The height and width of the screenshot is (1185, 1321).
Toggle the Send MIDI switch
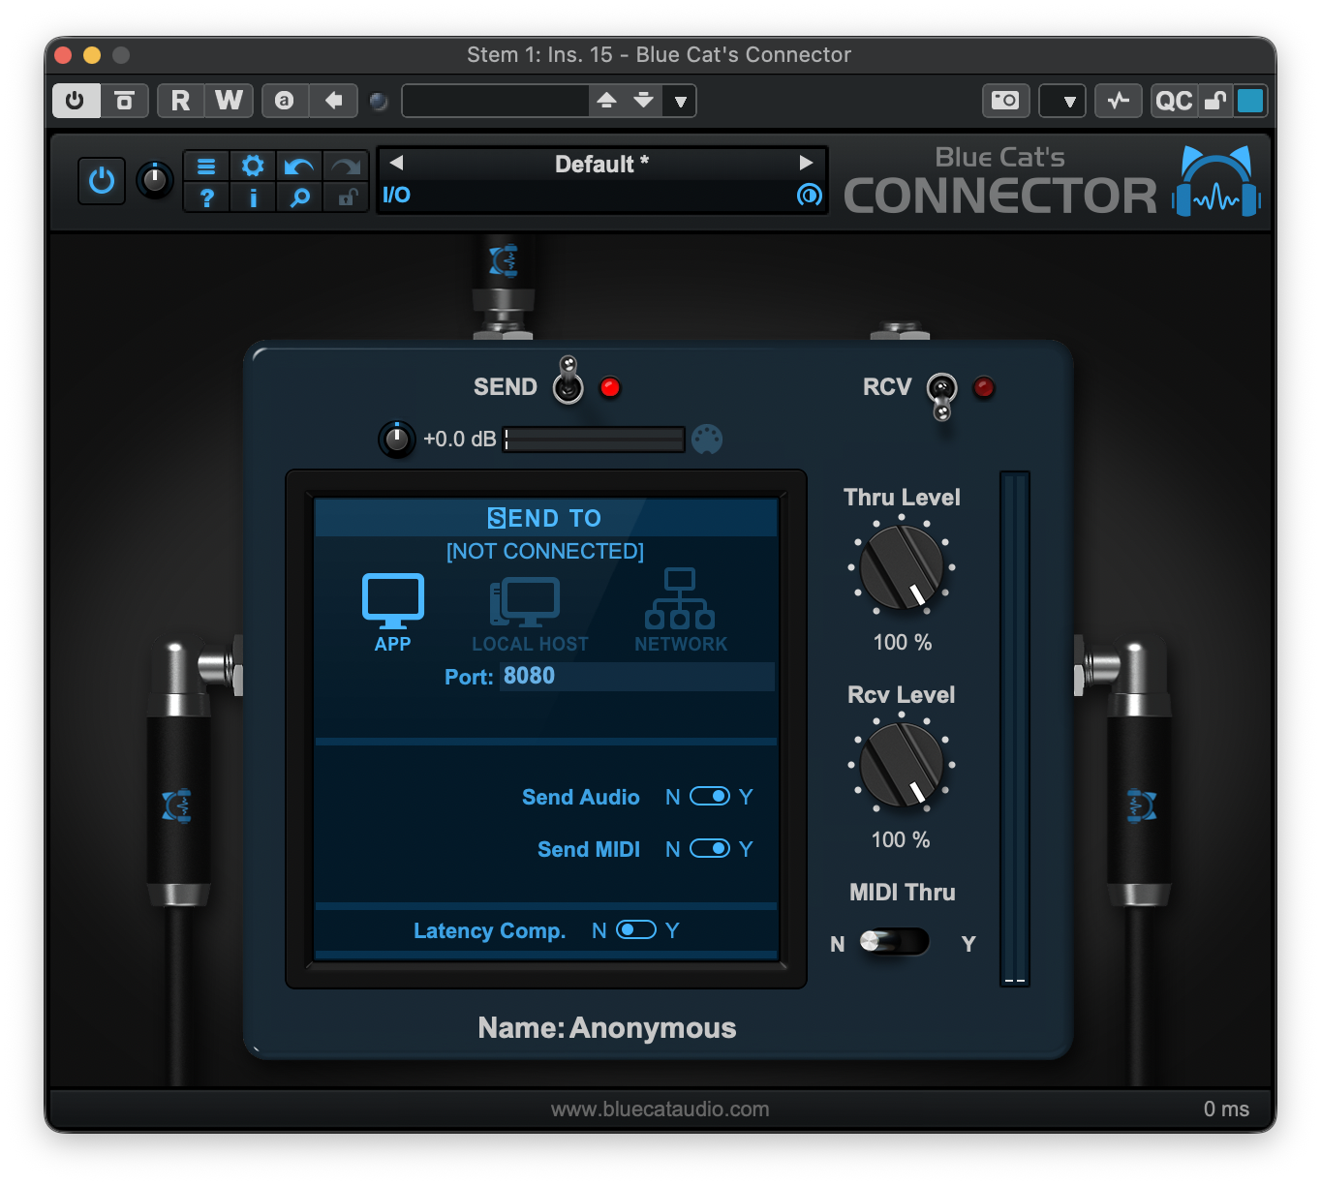710,849
